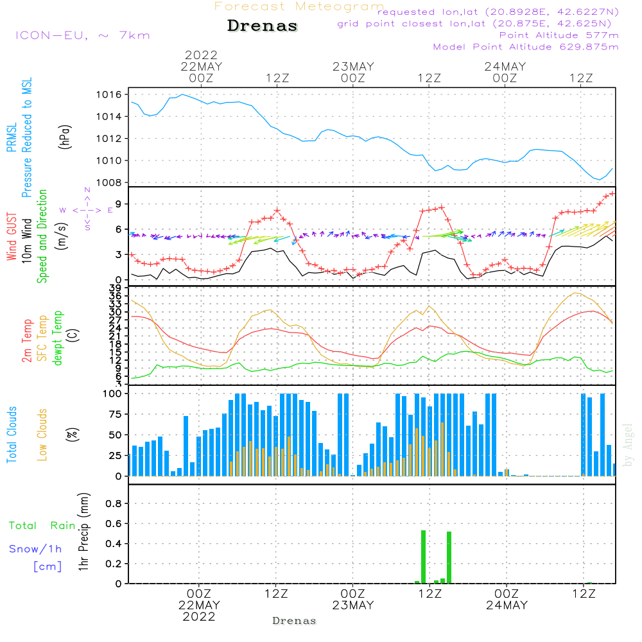Click the 'Point Altitude 577m' line
642x642 pixels.
point(559,35)
